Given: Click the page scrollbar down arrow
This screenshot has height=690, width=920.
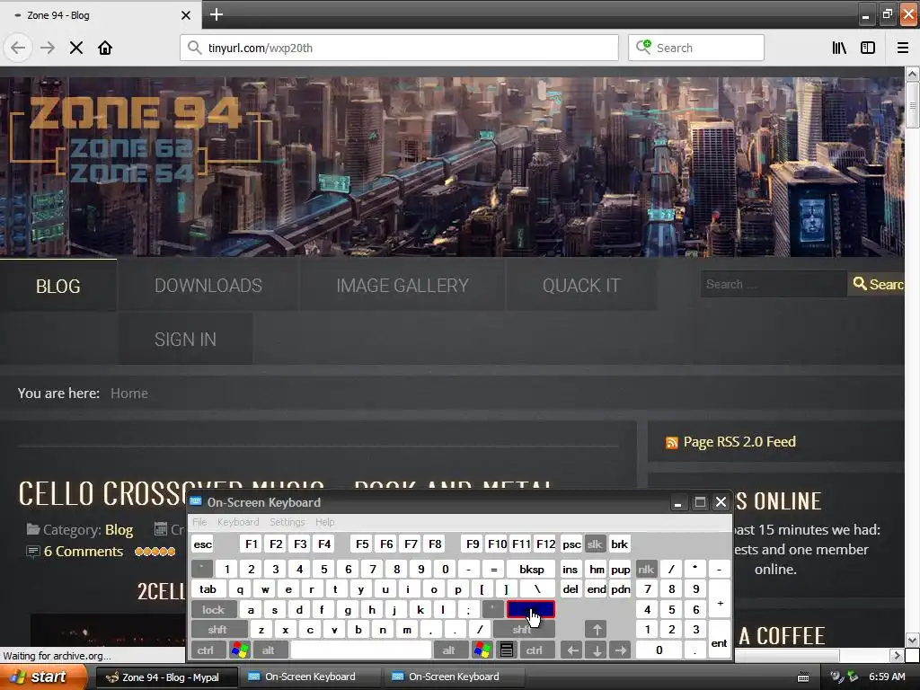Looking at the screenshot, I should pyautogui.click(x=912, y=640).
